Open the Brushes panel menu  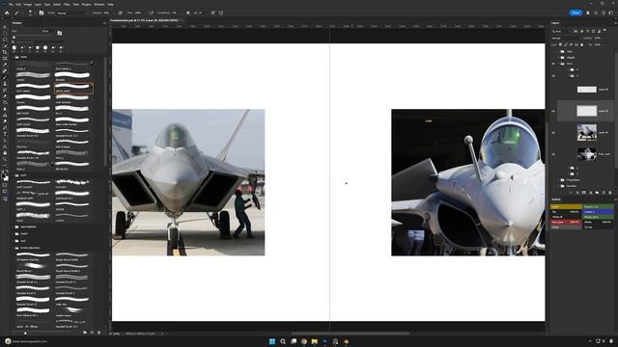pyautogui.click(x=104, y=23)
